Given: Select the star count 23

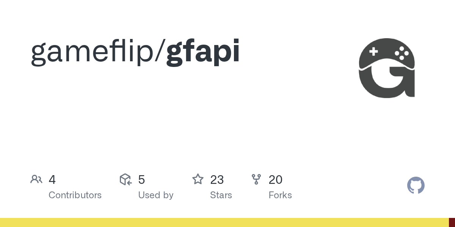Looking at the screenshot, I should tap(217, 180).
